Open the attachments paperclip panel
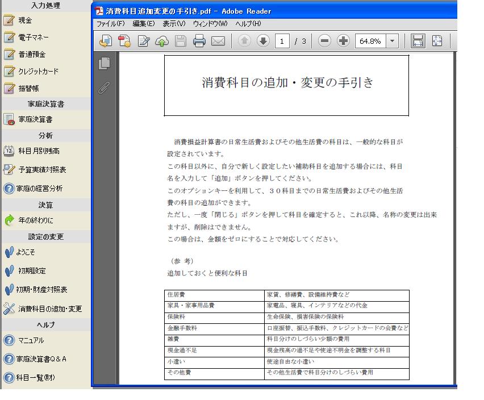This screenshot has height=400, width=484. click(104, 88)
